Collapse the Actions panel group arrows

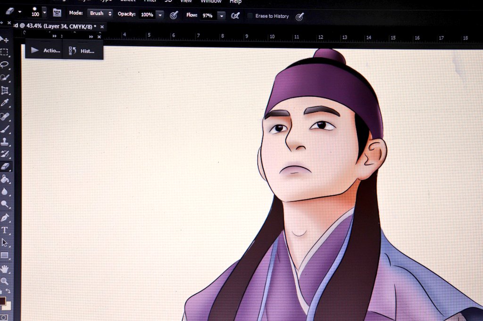(x=55, y=36)
